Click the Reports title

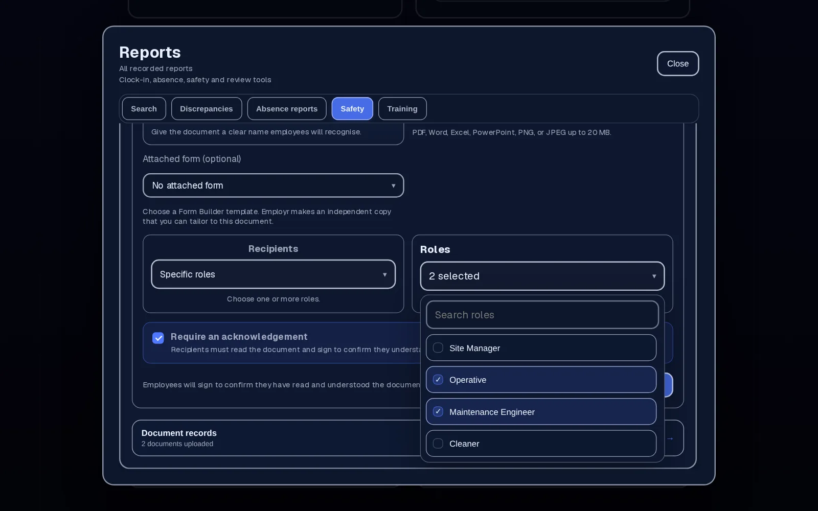click(x=150, y=52)
